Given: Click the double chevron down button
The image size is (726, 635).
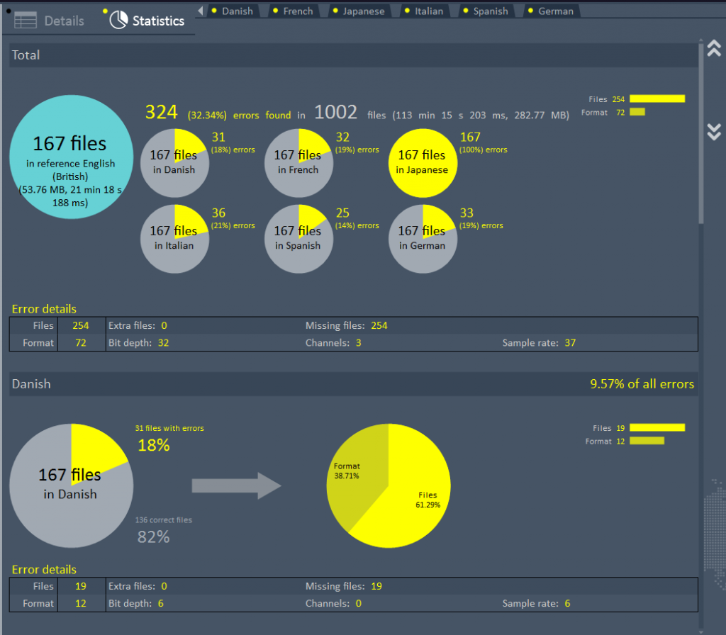Looking at the screenshot, I should coord(714,131).
